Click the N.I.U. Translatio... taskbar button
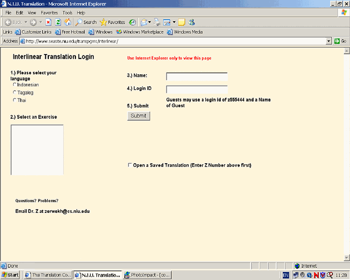Screen dimensions: 350x280 pyautogui.click(x=98, y=275)
